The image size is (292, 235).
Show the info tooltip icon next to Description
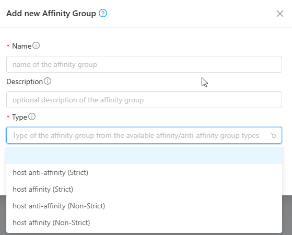point(48,81)
